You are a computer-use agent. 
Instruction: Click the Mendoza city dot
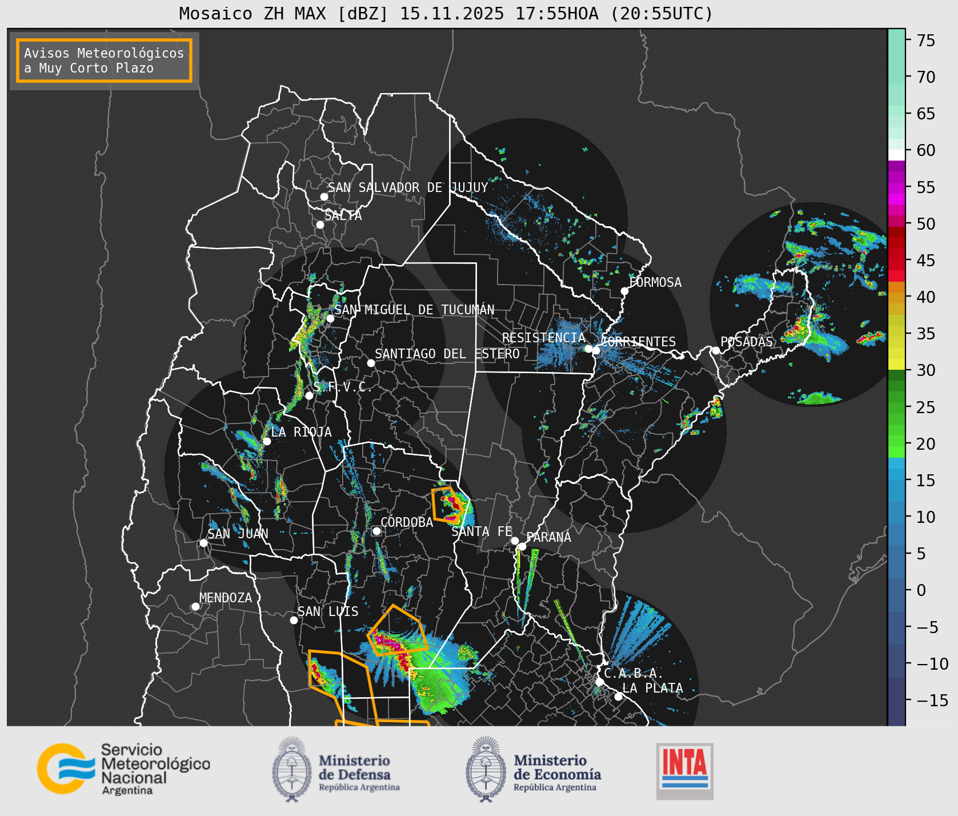(x=195, y=606)
